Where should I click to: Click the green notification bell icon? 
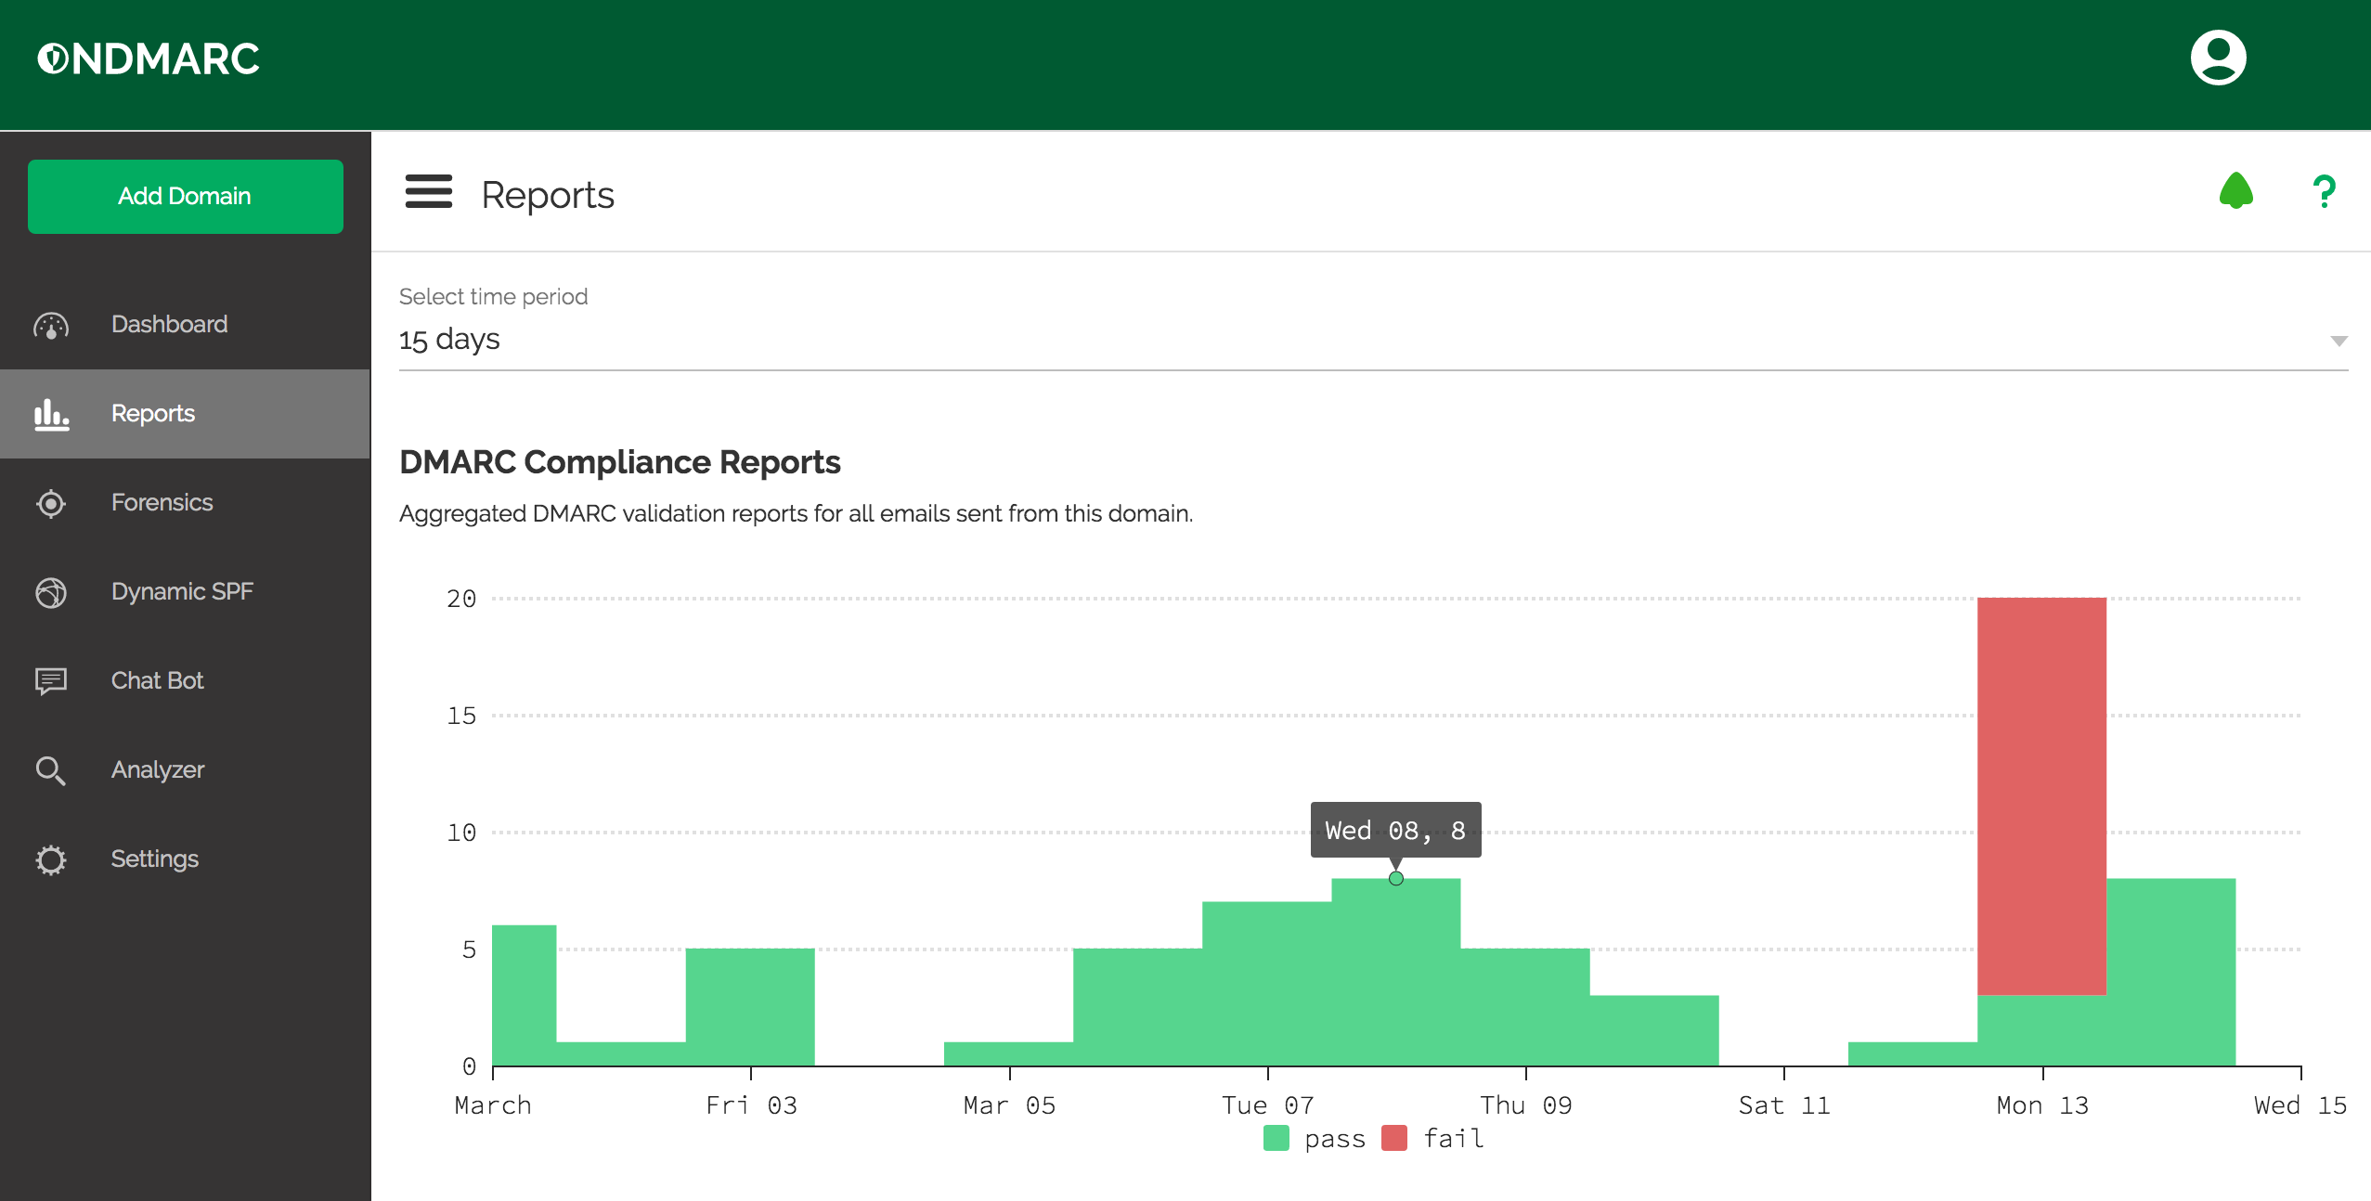click(x=2235, y=191)
